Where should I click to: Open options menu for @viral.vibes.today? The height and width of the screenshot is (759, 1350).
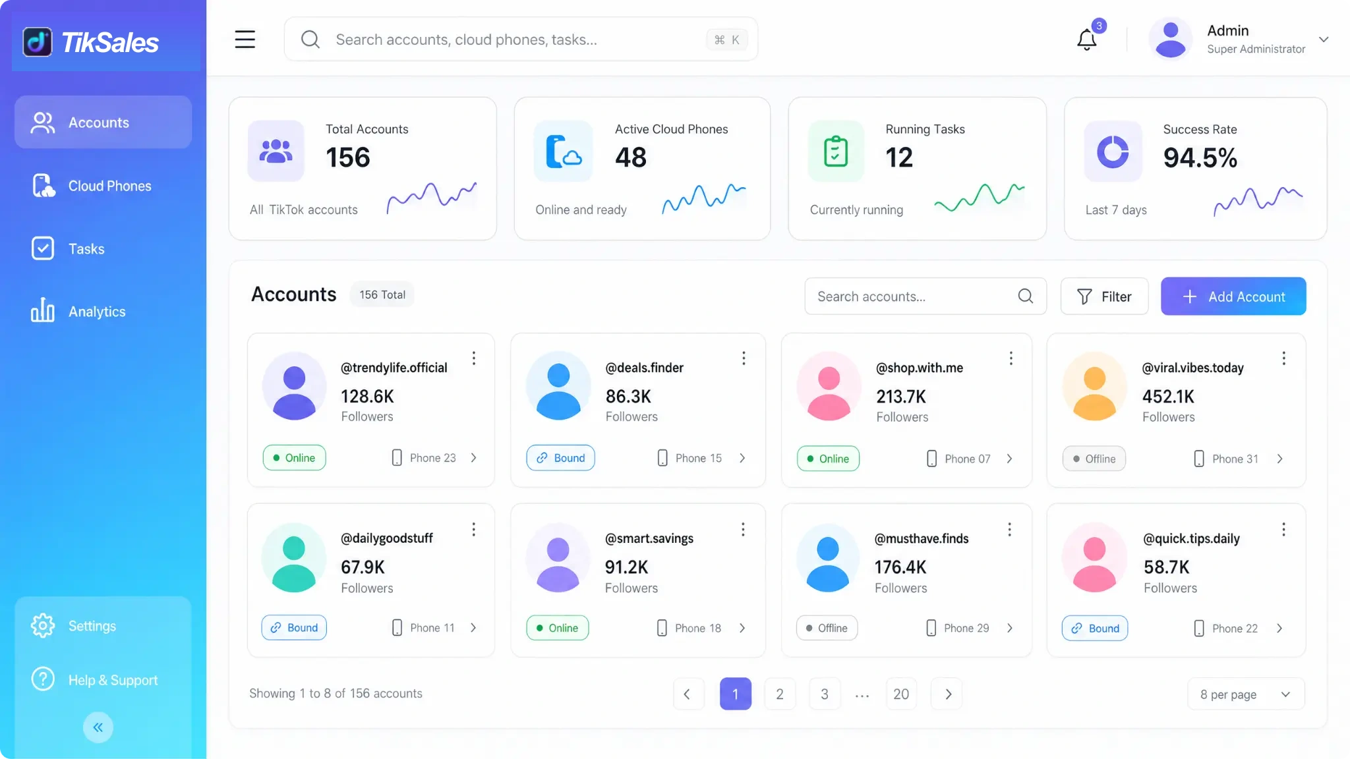1284,358
